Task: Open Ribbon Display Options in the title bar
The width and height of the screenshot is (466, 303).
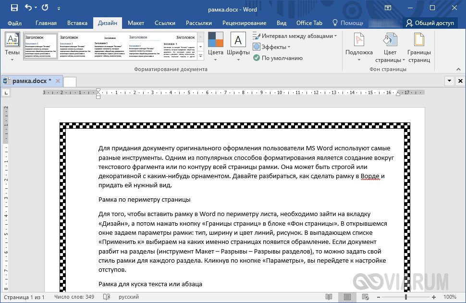Action: 388,8
